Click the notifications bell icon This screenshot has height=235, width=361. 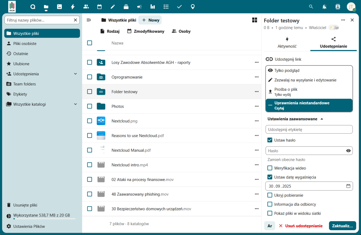tap(324, 7)
